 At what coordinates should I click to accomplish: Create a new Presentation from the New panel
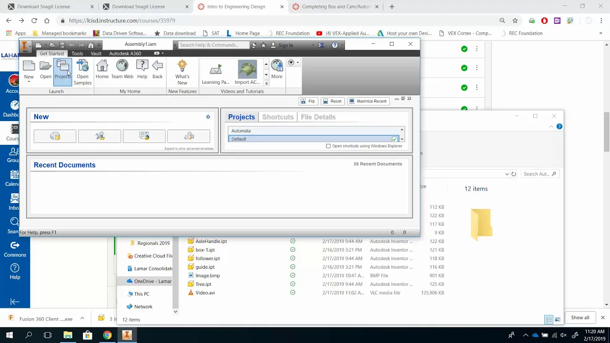tap(189, 136)
